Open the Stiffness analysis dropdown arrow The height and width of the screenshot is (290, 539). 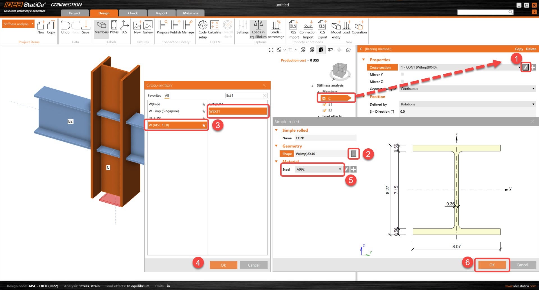[32, 24]
